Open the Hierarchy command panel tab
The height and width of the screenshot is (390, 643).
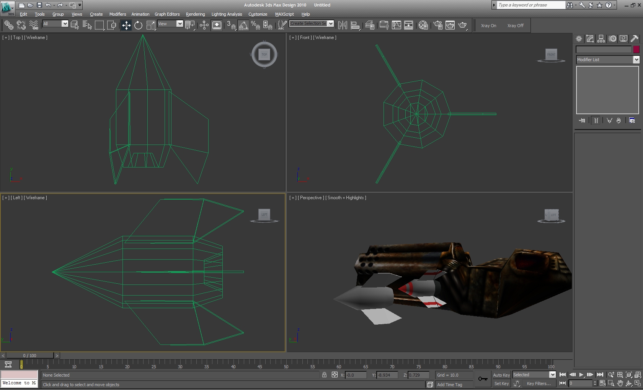tap(601, 39)
